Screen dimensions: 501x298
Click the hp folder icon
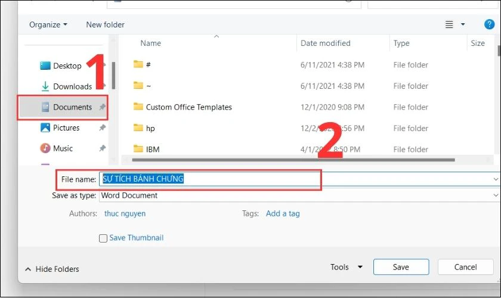(138, 128)
